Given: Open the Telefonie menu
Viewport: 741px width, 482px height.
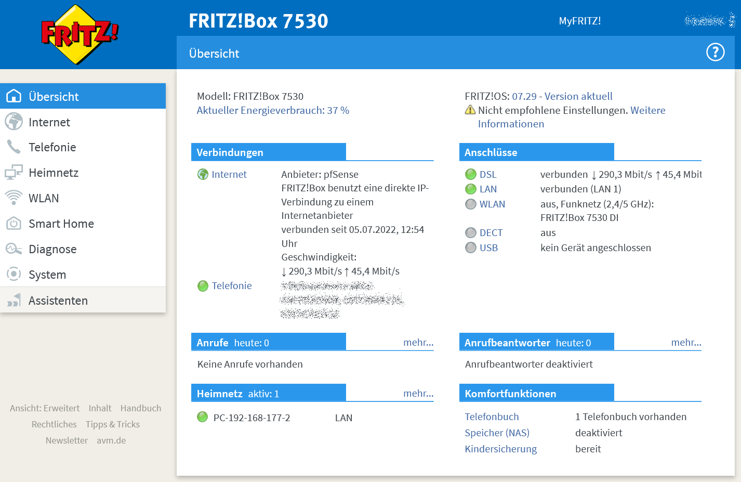Looking at the screenshot, I should [x=83, y=147].
